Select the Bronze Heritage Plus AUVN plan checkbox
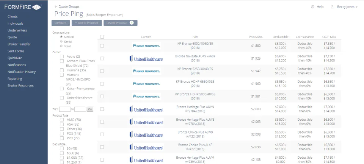Viewport: 364px width, 164px height. [x=102, y=109]
